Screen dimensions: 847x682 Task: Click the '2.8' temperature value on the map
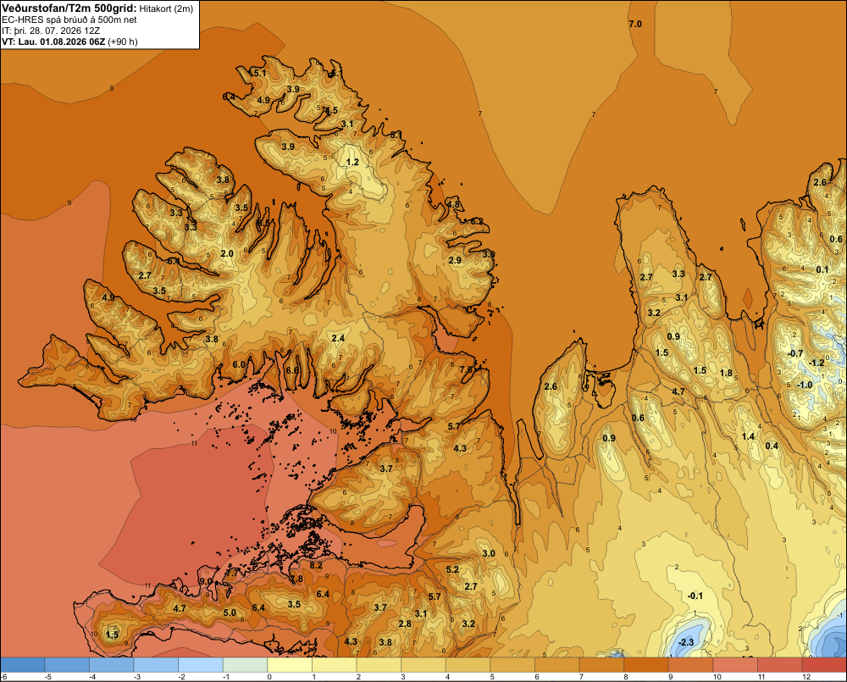[x=405, y=624]
